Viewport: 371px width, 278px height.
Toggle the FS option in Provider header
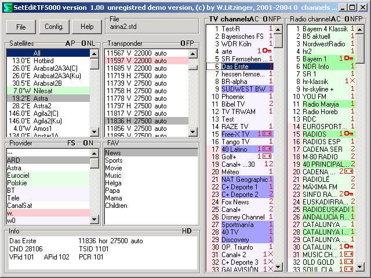(71, 143)
